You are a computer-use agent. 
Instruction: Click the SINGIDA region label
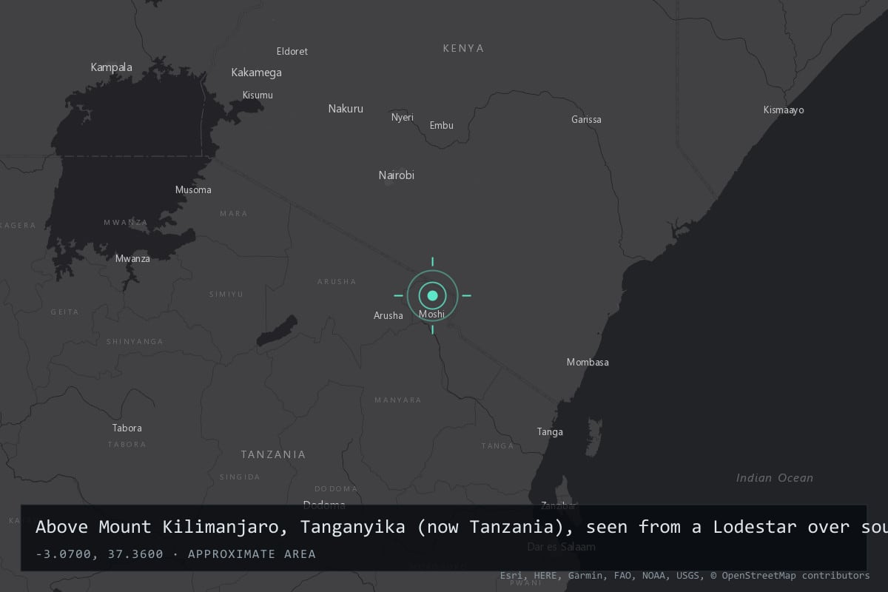(240, 477)
